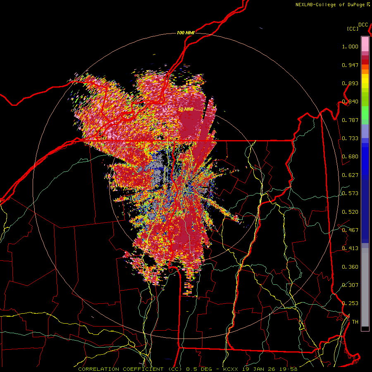Click the 0.360 scale value
This screenshot has height=372, width=372.
click(350, 267)
